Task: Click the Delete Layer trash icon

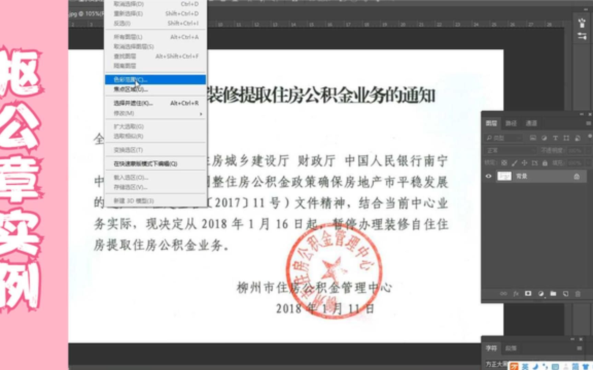Action: pyautogui.click(x=578, y=294)
